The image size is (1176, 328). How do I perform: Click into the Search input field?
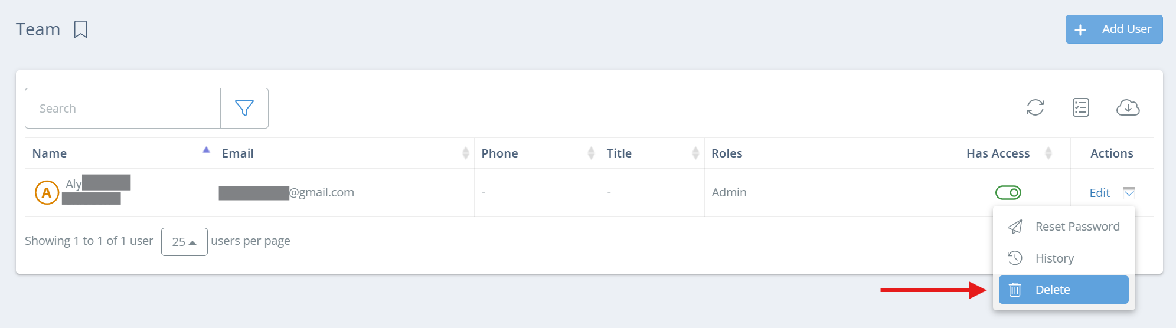123,109
